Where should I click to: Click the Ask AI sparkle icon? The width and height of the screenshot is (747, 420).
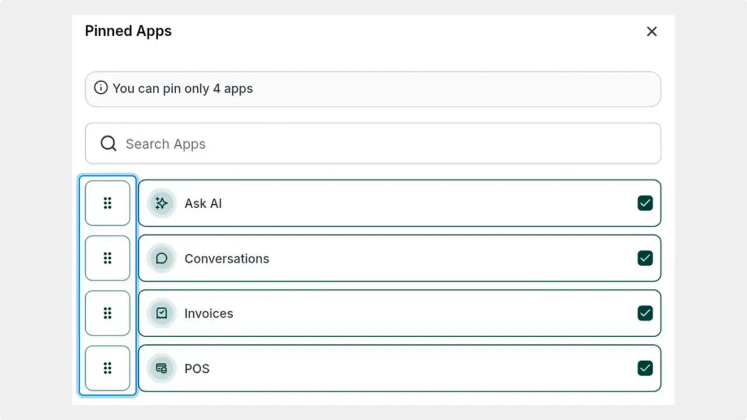click(161, 203)
